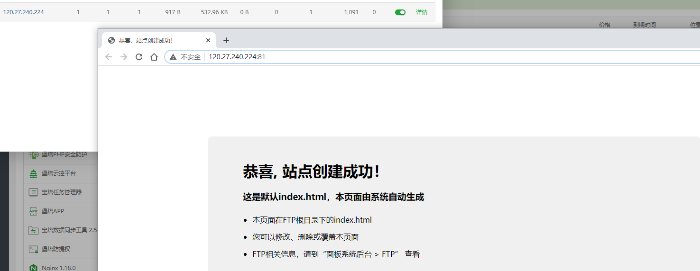Click the 堡塔防提权 terminal icon
Image resolution: width=700 pixels, height=271 pixels.
point(33,249)
